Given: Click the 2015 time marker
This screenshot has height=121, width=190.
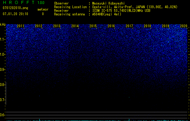Looking at the screenshot, I should [x=93, y=26].
